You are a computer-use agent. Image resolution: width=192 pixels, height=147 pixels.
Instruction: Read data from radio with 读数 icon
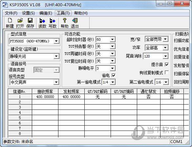pos(42,23)
